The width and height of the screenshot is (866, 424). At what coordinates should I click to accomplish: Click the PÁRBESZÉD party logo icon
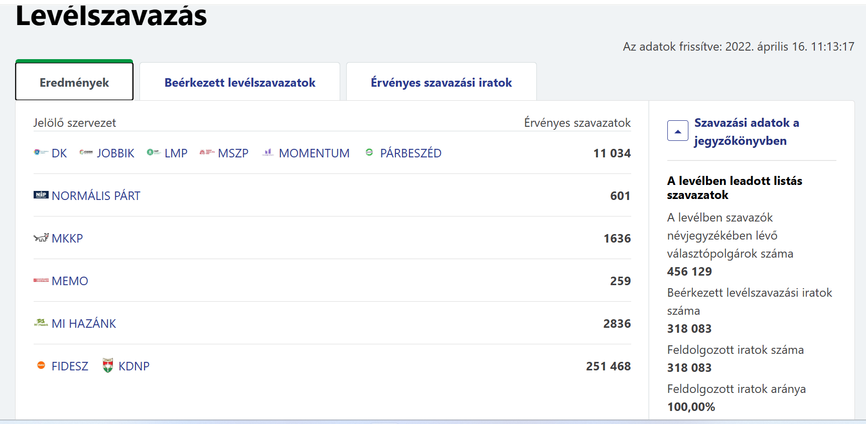tap(369, 152)
